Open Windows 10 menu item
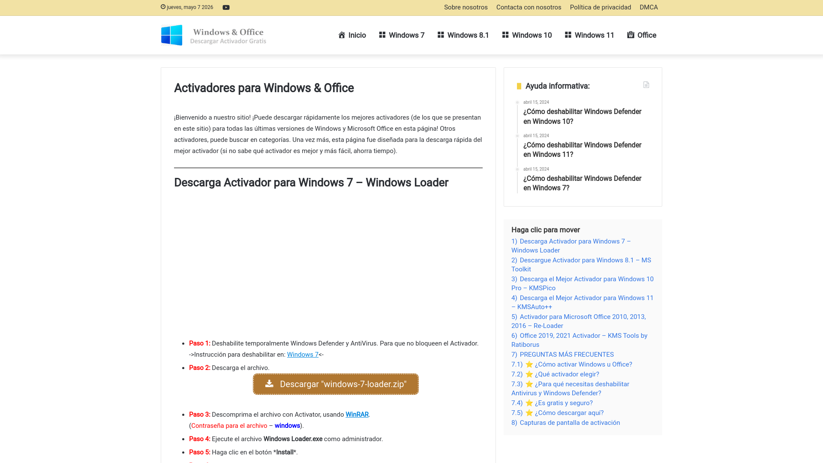 point(527,35)
